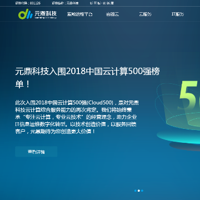200x200 pixels.
Task: Click the headline 元鼎科技入围2018中国云计算500强榜单
Action: (87, 78)
